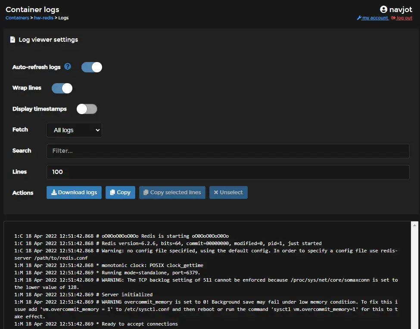Click the download icon on Download logs button
Image resolution: width=420 pixels, height=329 pixels.
(x=55, y=192)
